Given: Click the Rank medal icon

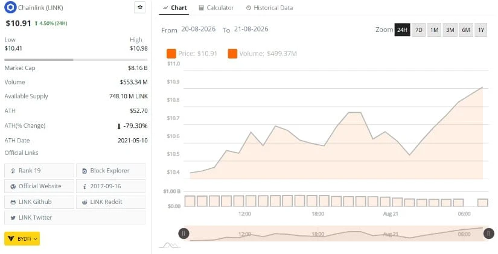Looking at the screenshot, I should click(13, 171).
